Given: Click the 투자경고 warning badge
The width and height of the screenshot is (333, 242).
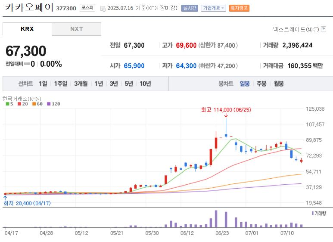Looking at the screenshot, I should tap(239, 8).
